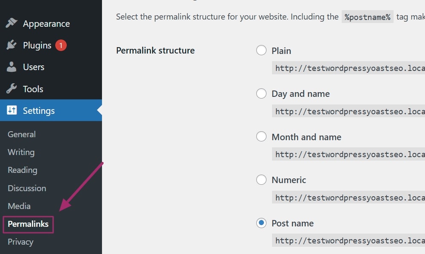Open the Reading settings page
This screenshot has height=254, width=425.
click(23, 170)
